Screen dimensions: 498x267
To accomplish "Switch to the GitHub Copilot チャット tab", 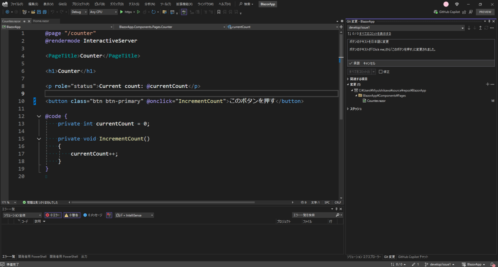I will (x=413, y=257).
